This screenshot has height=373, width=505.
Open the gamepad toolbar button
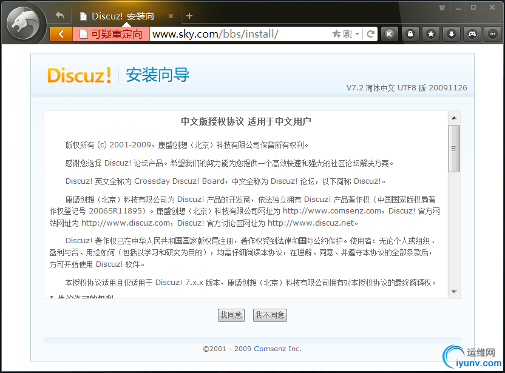(472, 34)
